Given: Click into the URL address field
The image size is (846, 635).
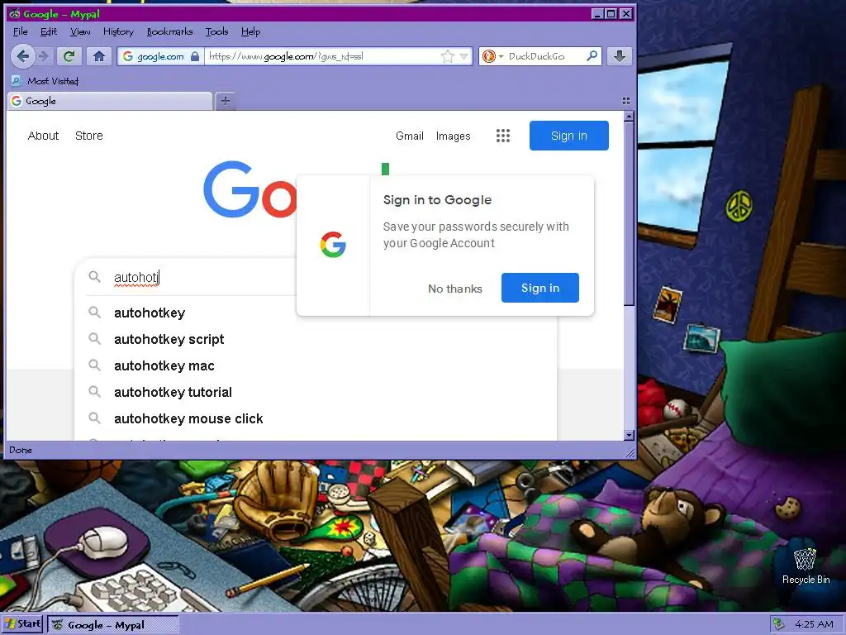Looking at the screenshot, I should click(x=321, y=56).
